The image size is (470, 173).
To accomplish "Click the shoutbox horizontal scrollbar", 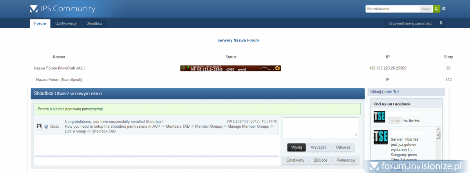I will tap(156, 156).
